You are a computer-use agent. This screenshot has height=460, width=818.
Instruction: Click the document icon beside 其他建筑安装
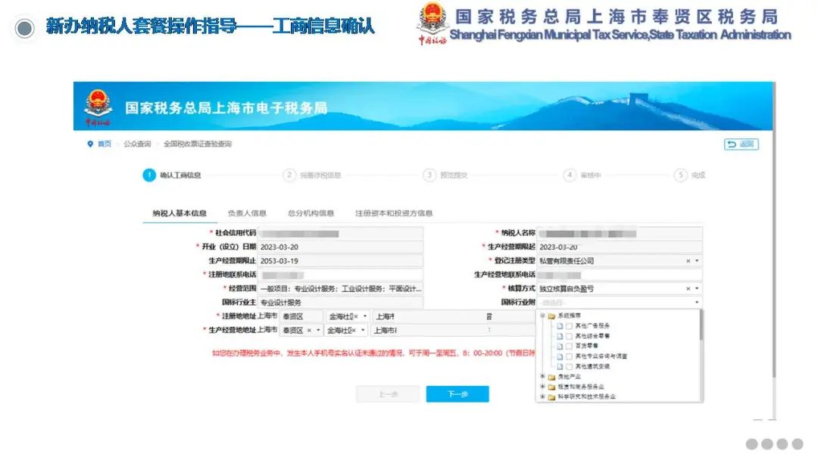tap(560, 367)
